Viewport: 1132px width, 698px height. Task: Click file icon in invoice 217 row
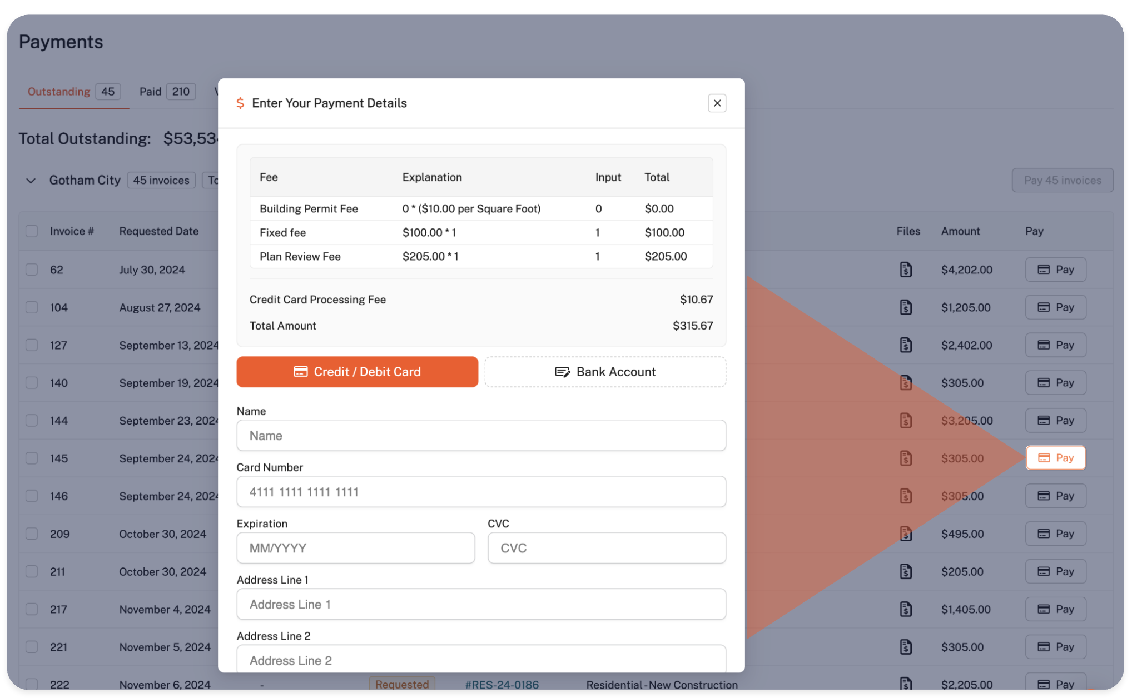(905, 609)
